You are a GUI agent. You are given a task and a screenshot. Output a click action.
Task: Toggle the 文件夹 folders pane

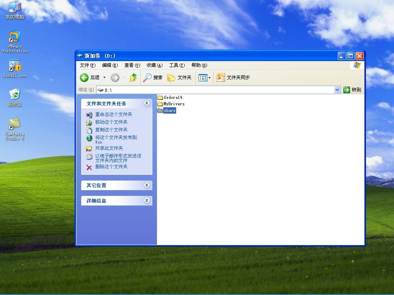click(179, 78)
